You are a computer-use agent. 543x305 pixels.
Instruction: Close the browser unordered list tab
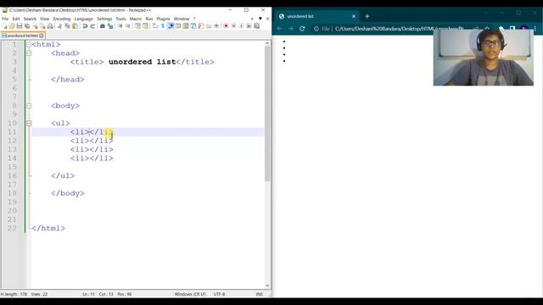point(354,16)
